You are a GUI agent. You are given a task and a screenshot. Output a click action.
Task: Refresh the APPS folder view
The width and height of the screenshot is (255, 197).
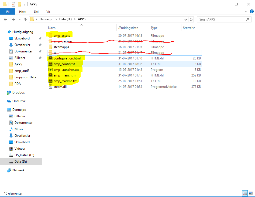click(x=191, y=19)
